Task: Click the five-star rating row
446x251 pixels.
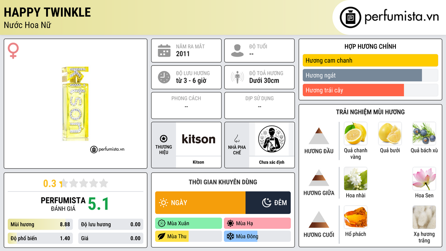Action: [84, 183]
